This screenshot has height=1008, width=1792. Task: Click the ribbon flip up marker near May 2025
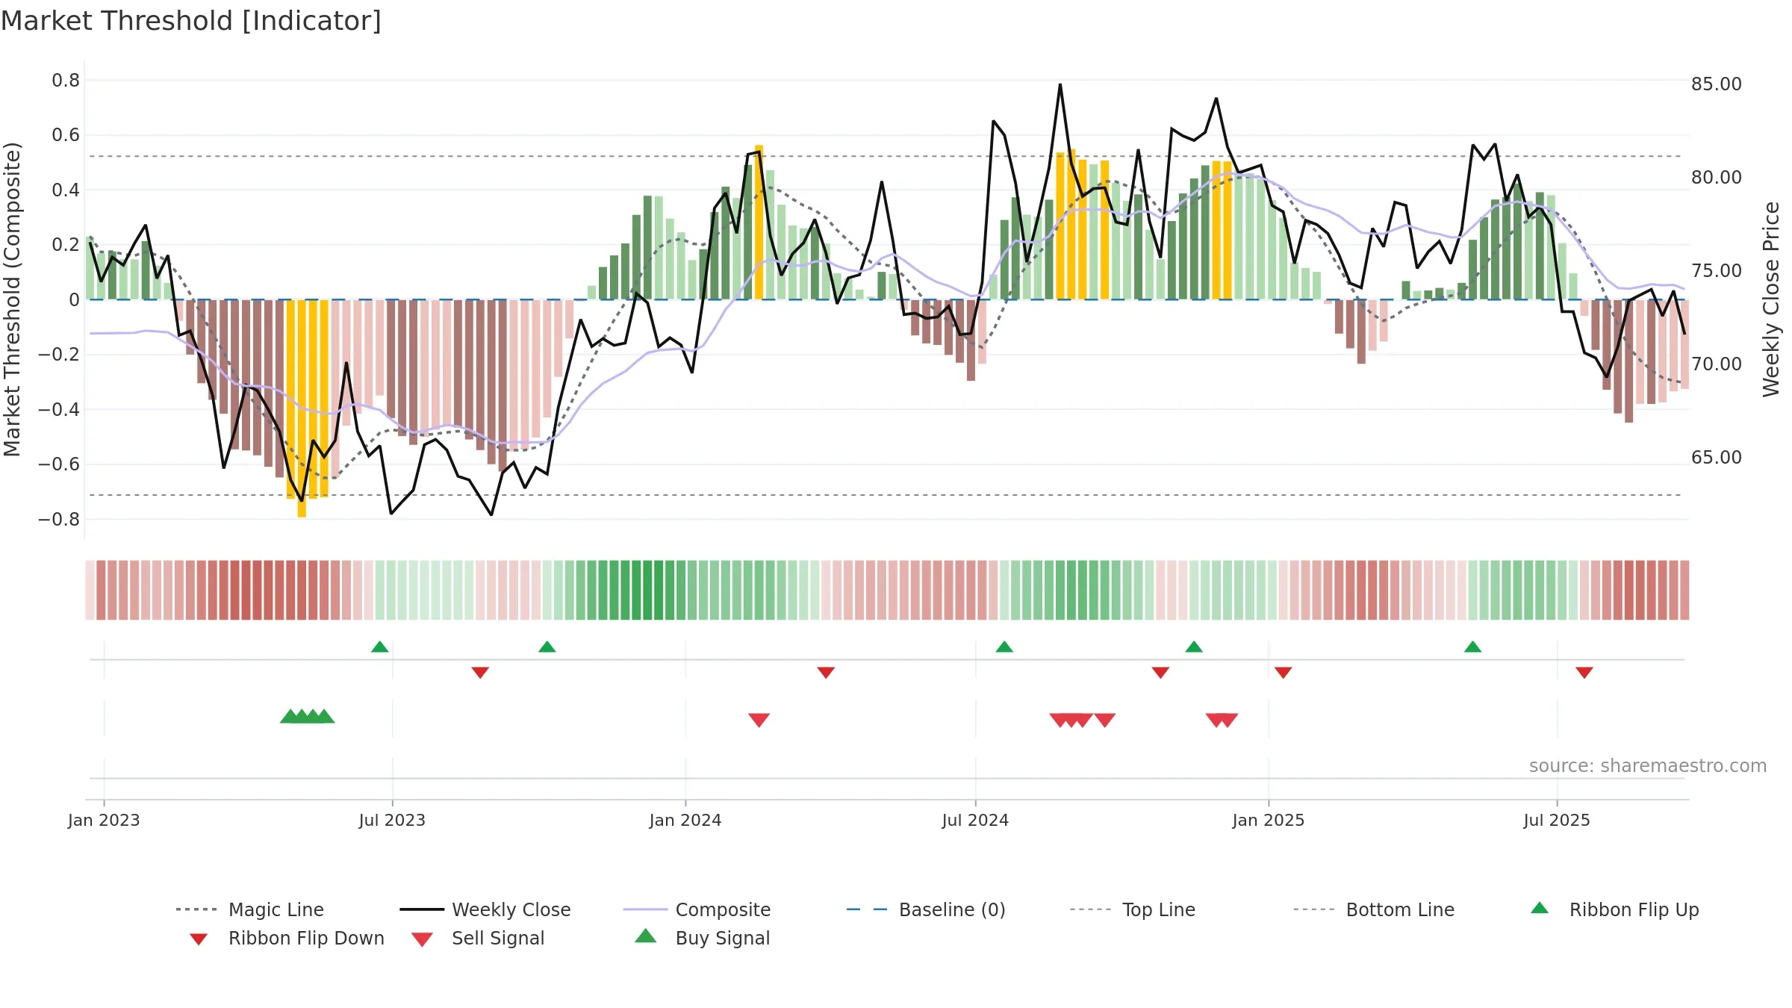pyautogui.click(x=1473, y=647)
